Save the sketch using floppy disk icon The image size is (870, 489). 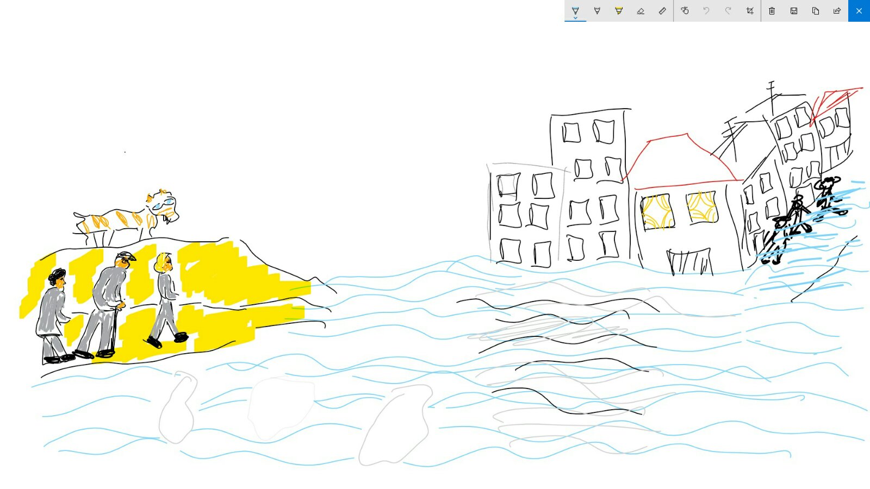pyautogui.click(x=794, y=11)
